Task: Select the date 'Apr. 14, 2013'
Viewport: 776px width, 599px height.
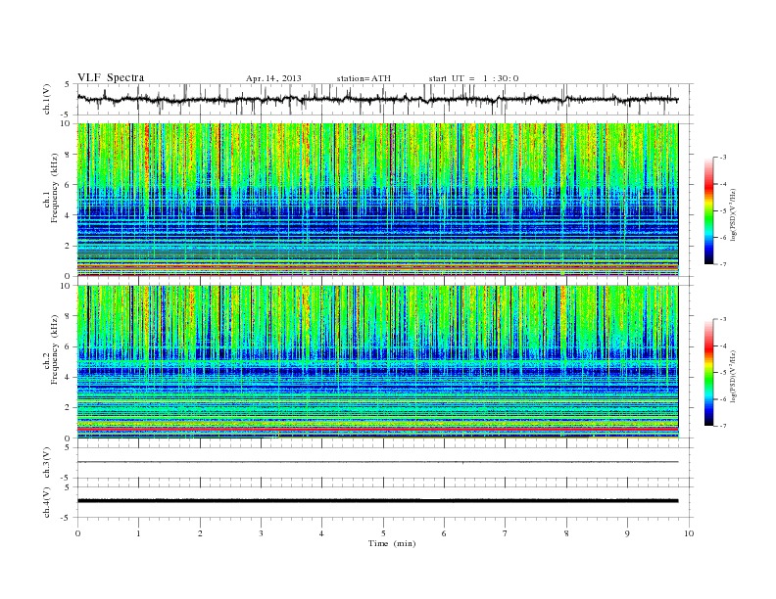Action: tap(273, 78)
